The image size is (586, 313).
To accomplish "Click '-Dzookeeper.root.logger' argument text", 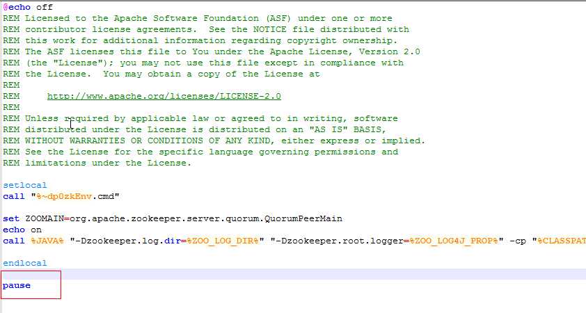I will (x=340, y=241).
